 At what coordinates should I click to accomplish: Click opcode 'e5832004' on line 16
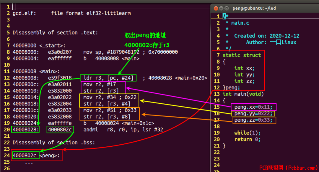point(60,104)
